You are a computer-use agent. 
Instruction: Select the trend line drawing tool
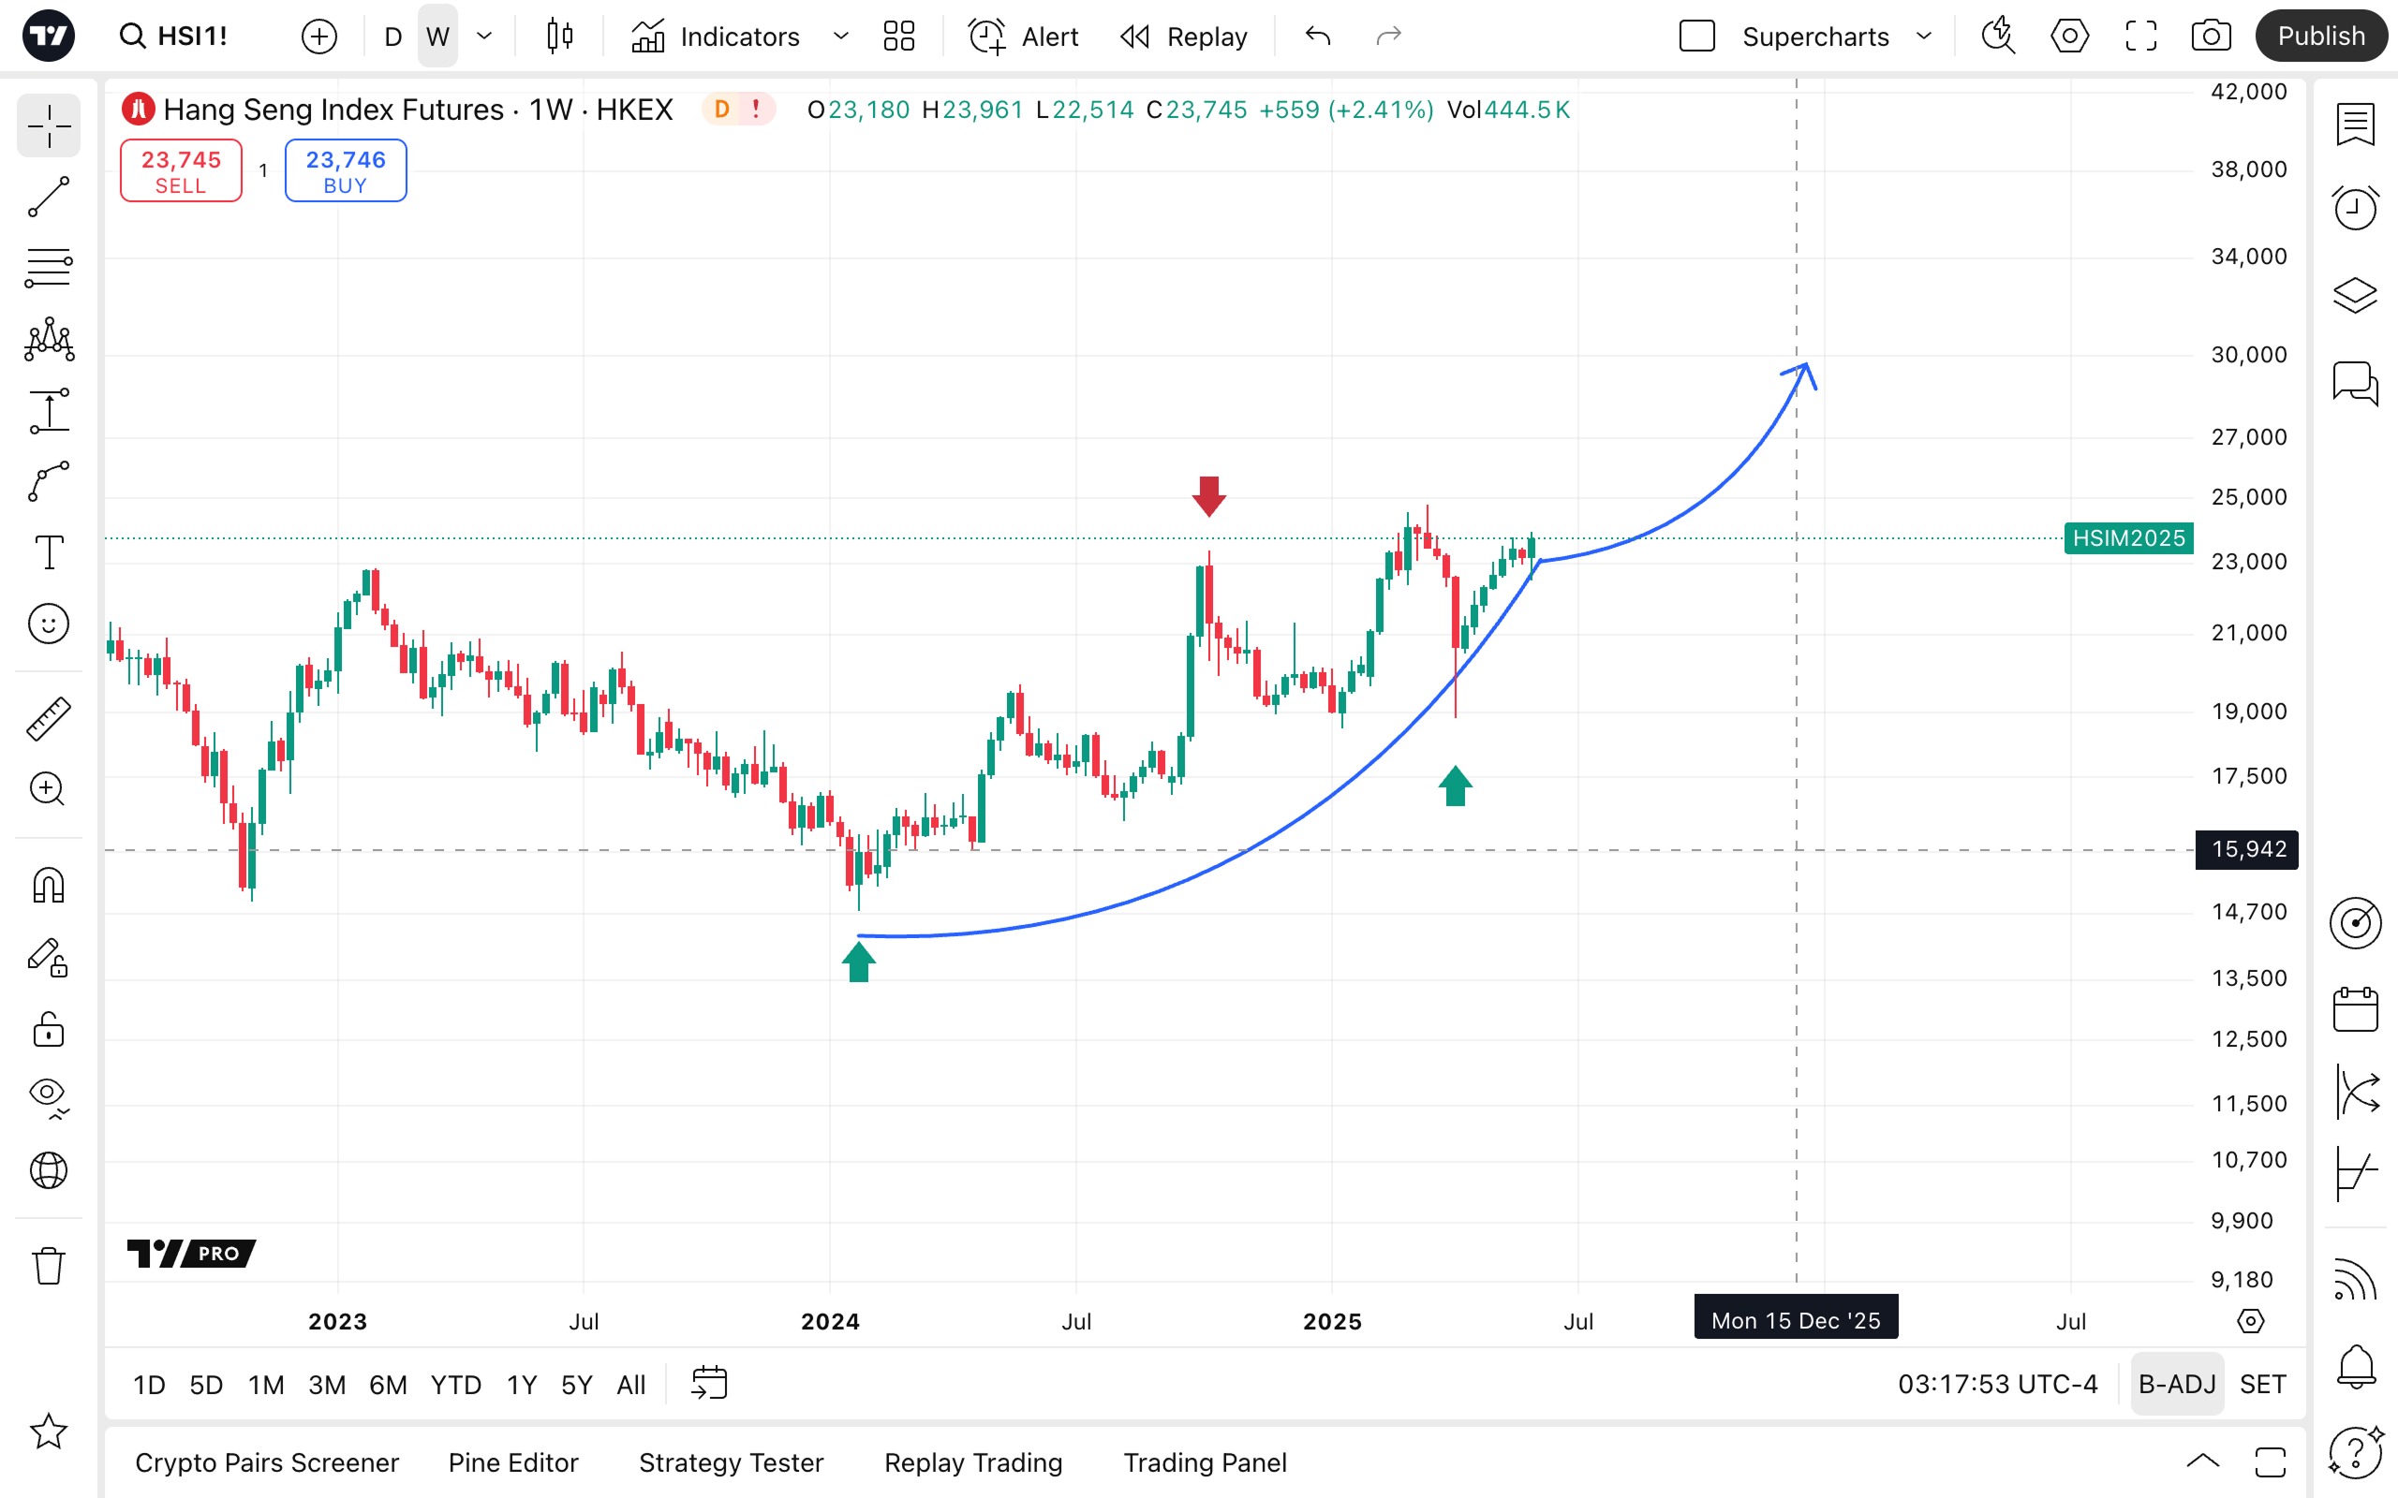49,198
